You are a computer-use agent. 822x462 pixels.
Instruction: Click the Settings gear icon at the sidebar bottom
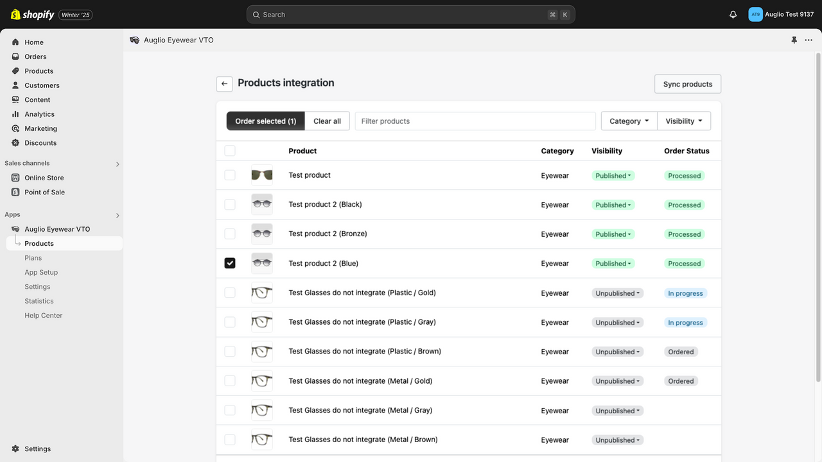pyautogui.click(x=15, y=449)
